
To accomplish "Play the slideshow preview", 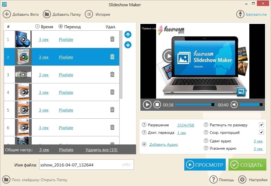I will point(147,105).
